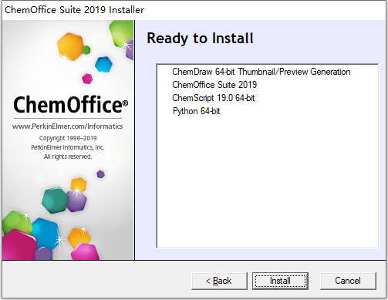This screenshot has width=388, height=300.
Task: Click the green hexagon at top right of banner
Action: [x=121, y=33]
